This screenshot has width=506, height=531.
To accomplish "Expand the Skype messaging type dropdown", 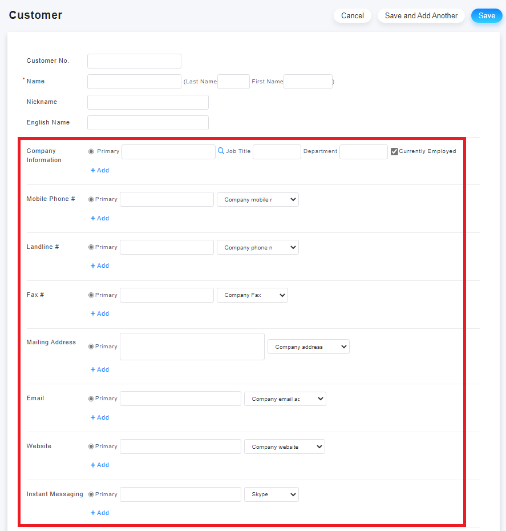I will (x=272, y=494).
